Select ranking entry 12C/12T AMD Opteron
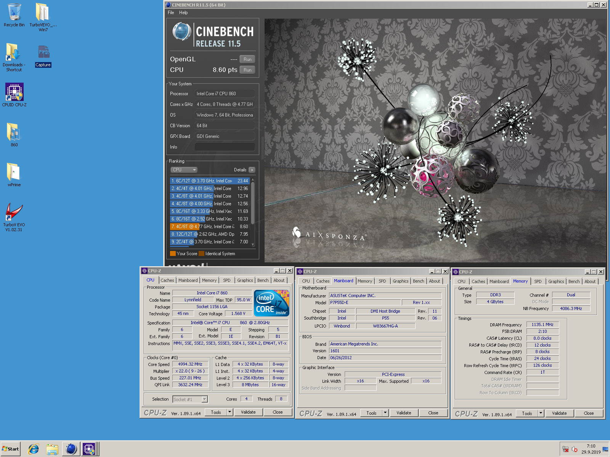Image resolution: width=610 pixels, height=457 pixels. pyautogui.click(x=210, y=234)
